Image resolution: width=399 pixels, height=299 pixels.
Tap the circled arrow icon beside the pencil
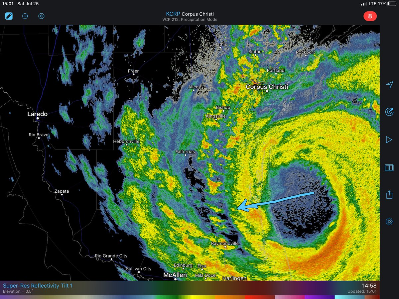(x=25, y=16)
